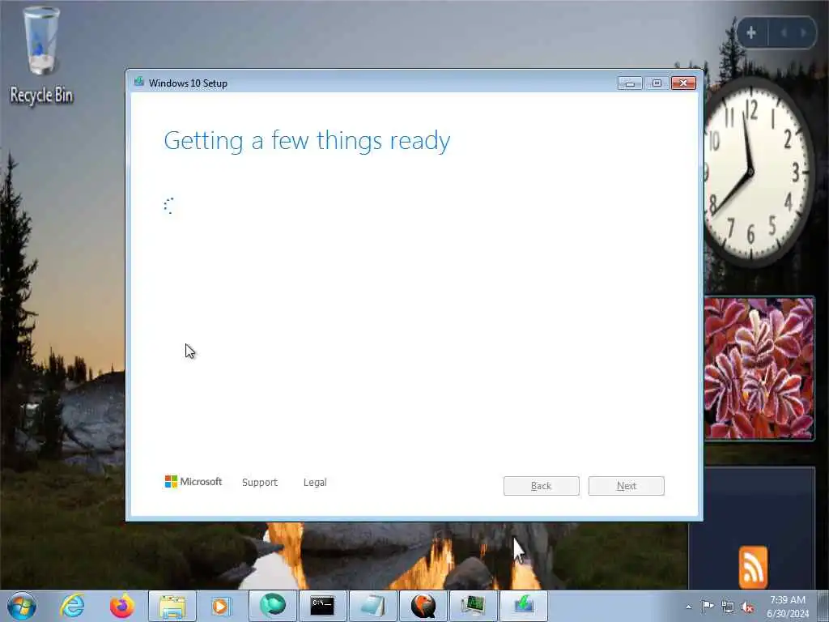The width and height of the screenshot is (829, 622).
Task: Click the red bird app taskbar icon
Action: pyautogui.click(x=423, y=606)
